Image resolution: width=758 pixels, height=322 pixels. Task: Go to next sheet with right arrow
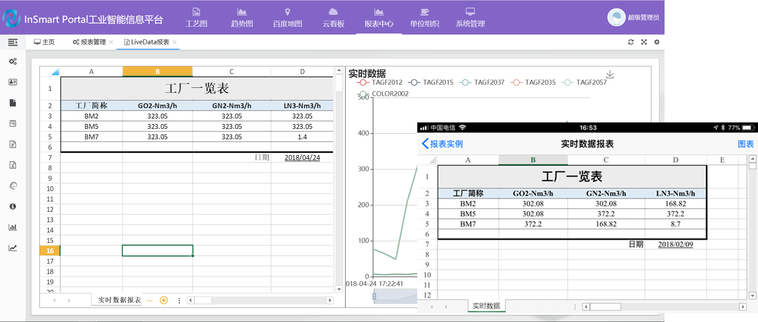69,301
